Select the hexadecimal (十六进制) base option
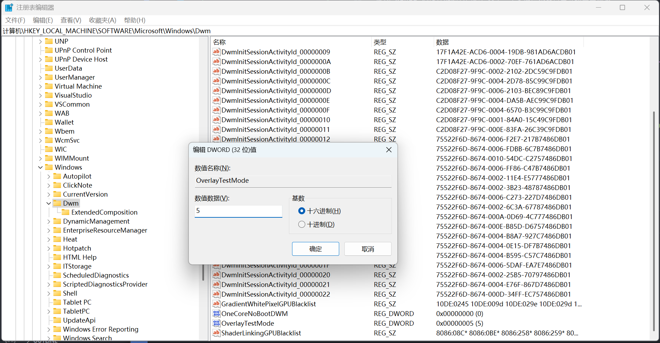 pyautogui.click(x=302, y=211)
